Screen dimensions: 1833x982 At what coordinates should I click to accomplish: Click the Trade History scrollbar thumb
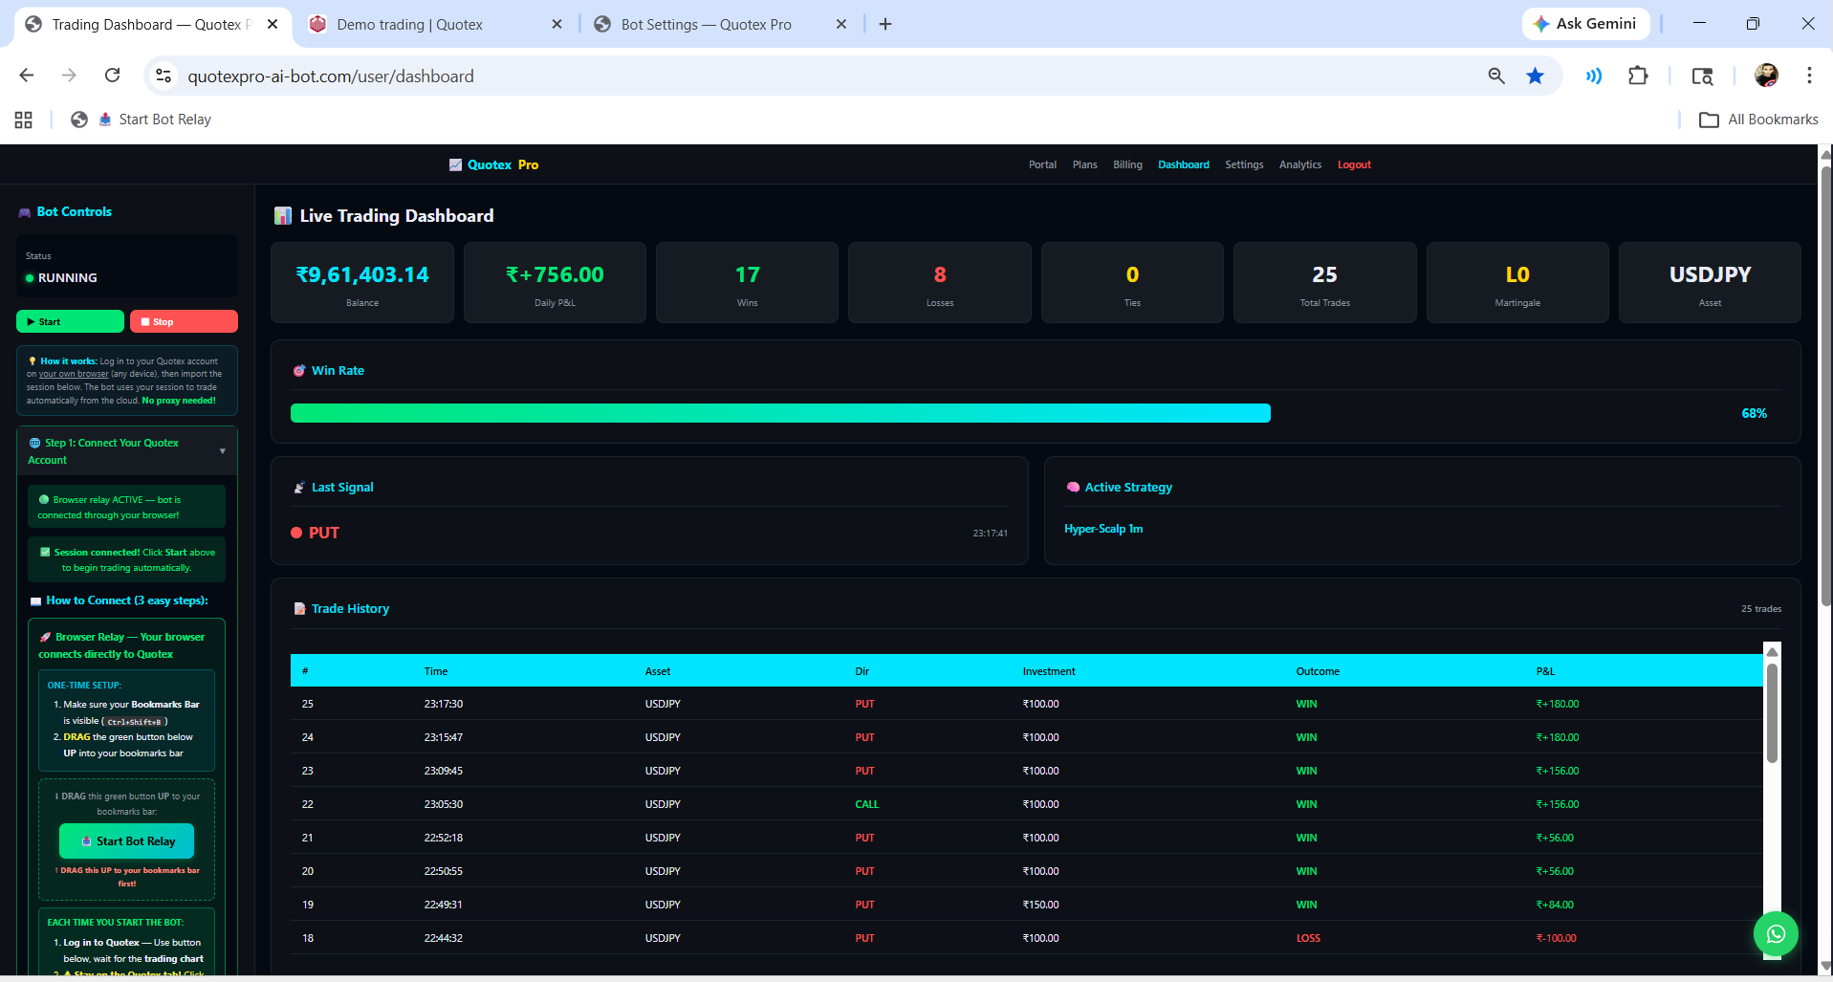coord(1772,712)
